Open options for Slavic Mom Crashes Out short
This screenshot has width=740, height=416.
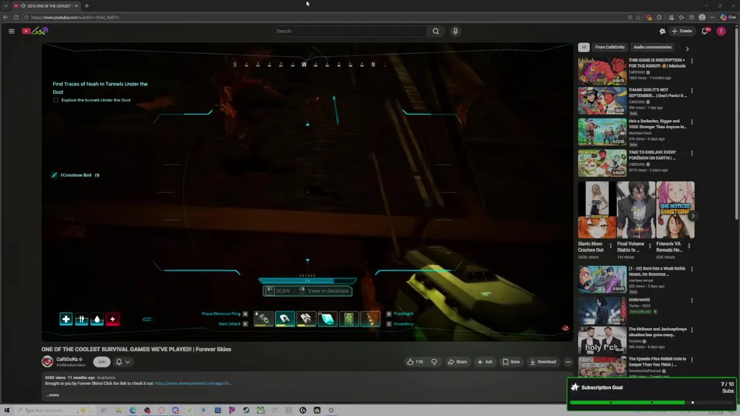[610, 246]
